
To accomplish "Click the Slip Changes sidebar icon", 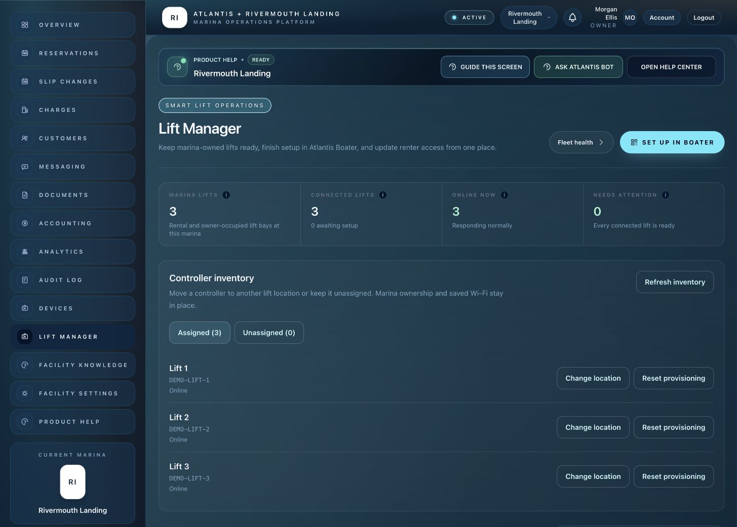I will 25,82.
